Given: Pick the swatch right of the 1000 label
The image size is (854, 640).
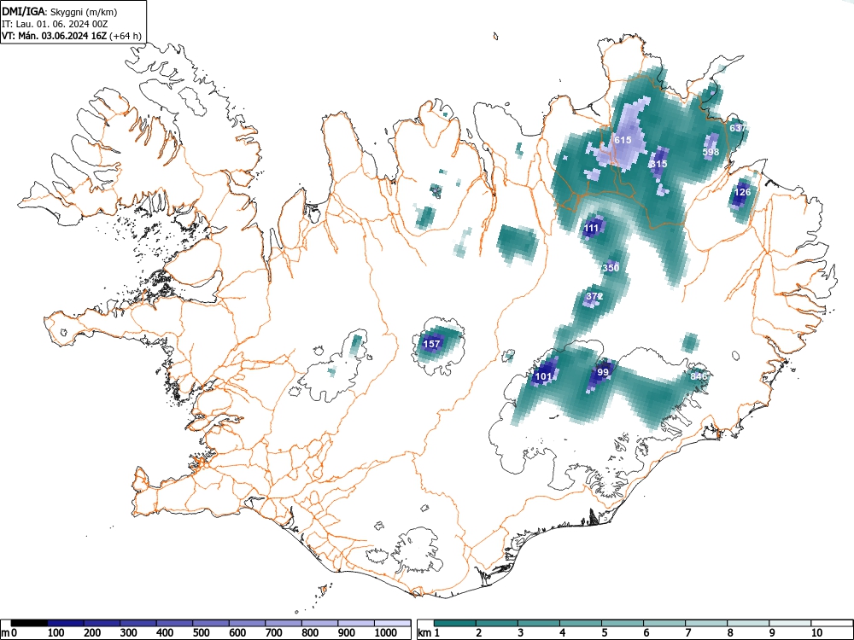Looking at the screenshot, I should tap(393, 623).
